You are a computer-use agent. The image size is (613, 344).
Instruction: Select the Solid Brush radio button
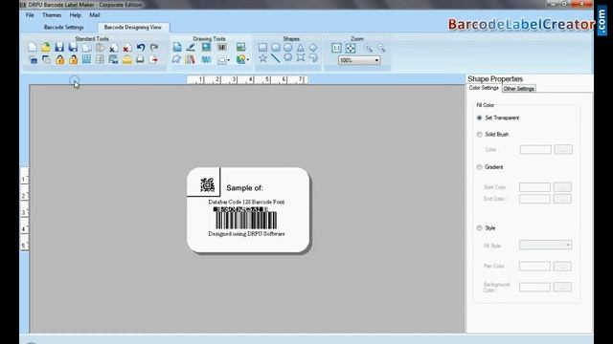pos(479,134)
